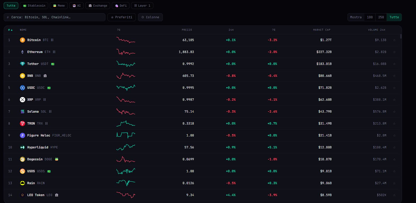416x203 pixels.
Task: Toggle the favorite star for Tether
Action: 394,64
